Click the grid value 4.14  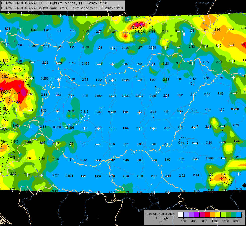[152, 32]
